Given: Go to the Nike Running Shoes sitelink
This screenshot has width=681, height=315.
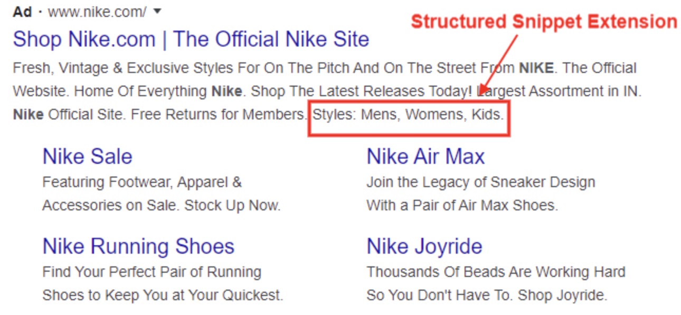Looking at the screenshot, I should pos(138,247).
